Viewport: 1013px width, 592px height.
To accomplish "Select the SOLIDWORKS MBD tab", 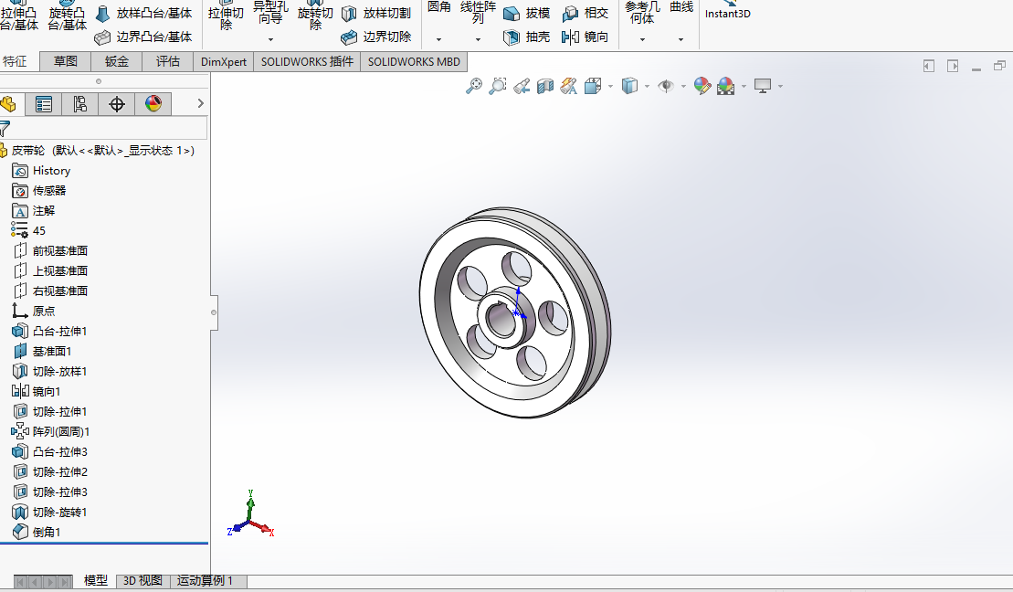I will click(x=414, y=61).
